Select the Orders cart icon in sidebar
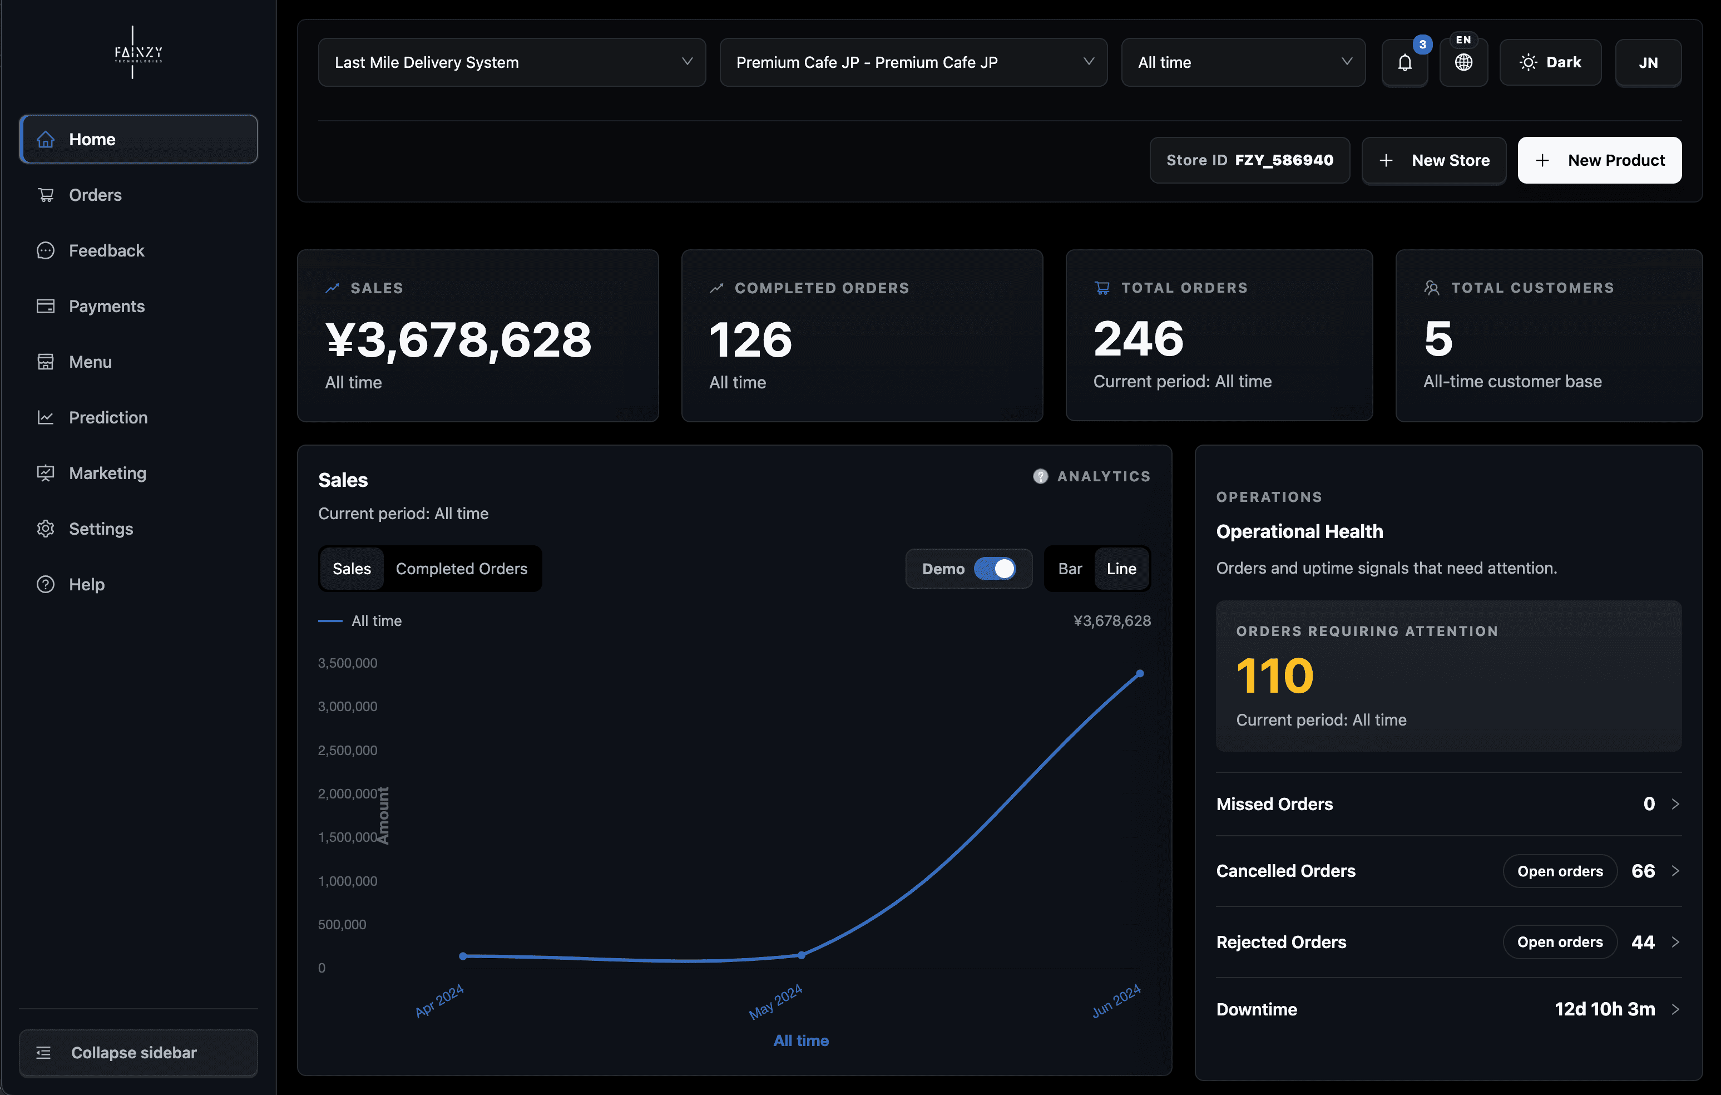The image size is (1721, 1095). point(46,194)
